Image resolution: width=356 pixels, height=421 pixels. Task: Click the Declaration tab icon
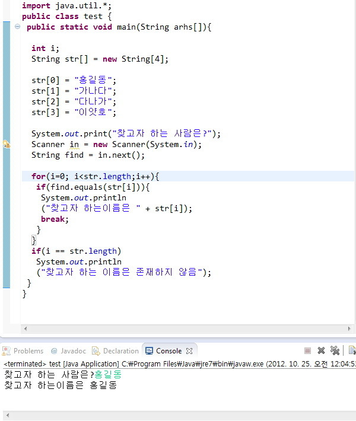96,350
